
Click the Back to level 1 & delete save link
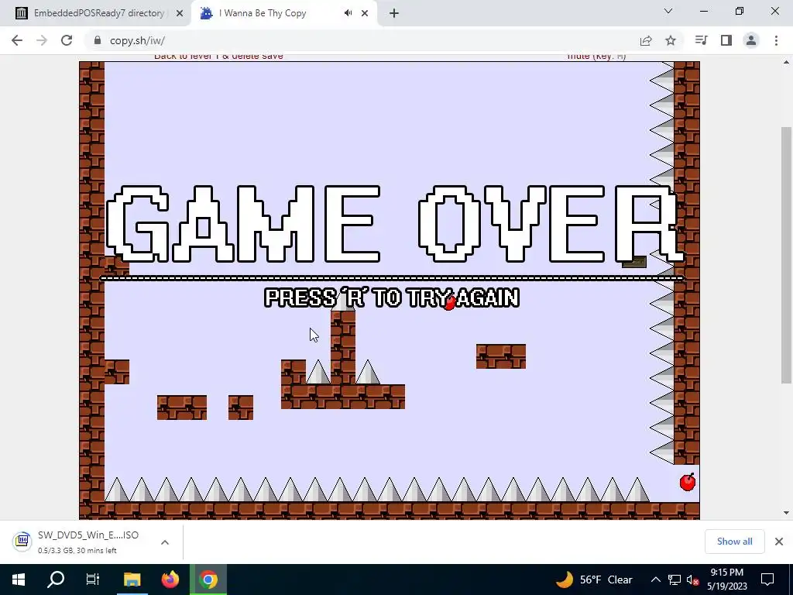(x=218, y=57)
